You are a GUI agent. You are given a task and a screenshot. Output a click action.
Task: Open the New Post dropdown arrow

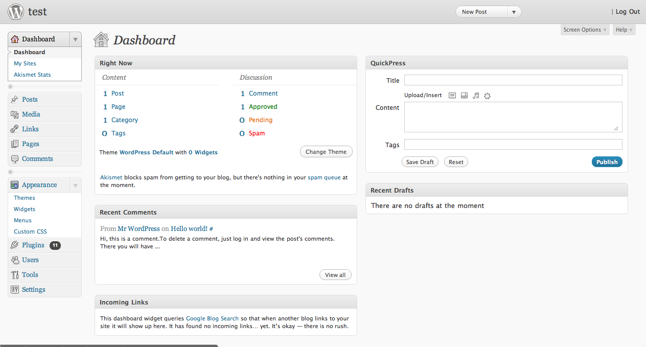(x=514, y=12)
